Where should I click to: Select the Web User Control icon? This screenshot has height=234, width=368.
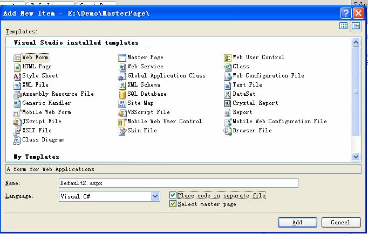click(x=227, y=58)
